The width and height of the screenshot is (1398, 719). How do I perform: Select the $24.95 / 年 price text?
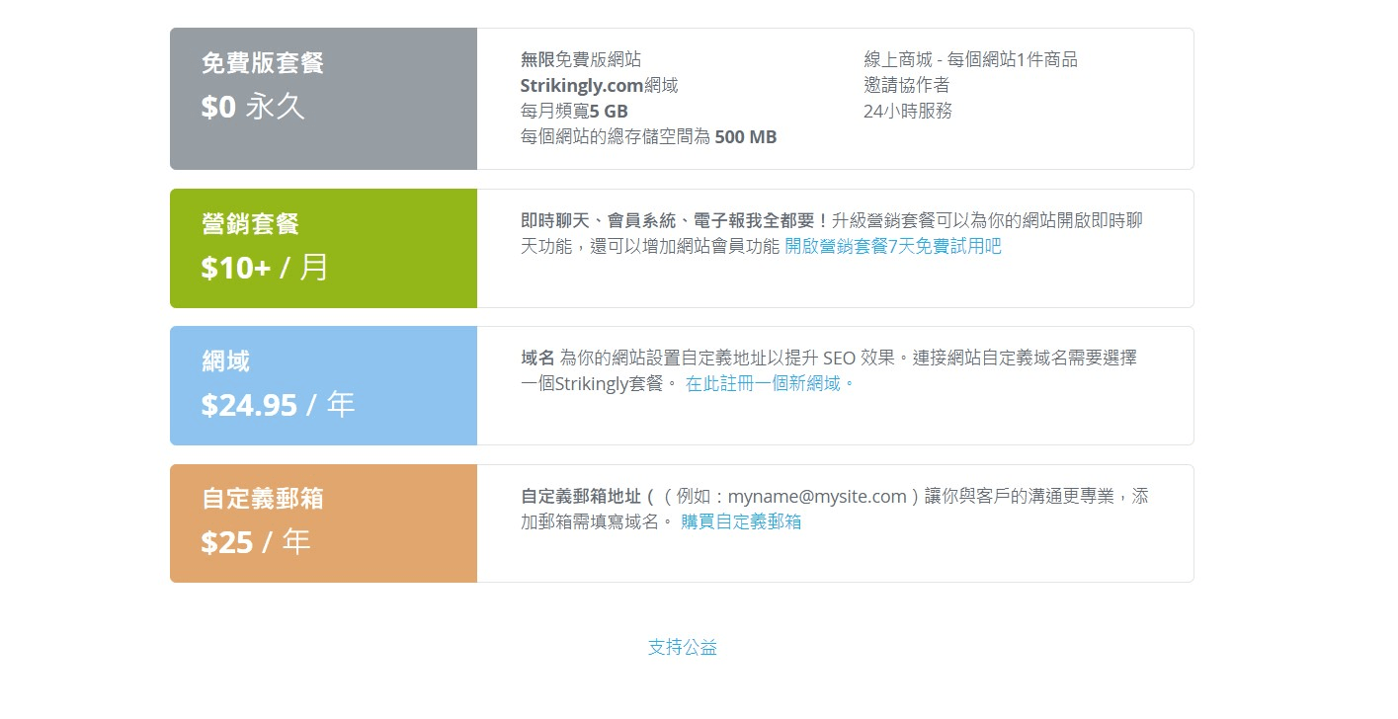pos(278,405)
